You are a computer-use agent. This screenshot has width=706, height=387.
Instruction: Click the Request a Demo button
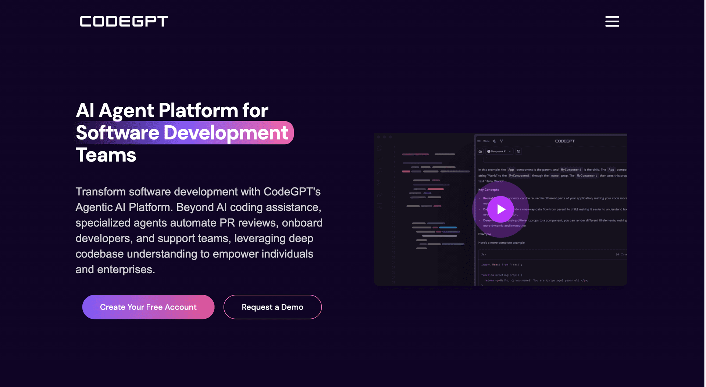pos(272,307)
